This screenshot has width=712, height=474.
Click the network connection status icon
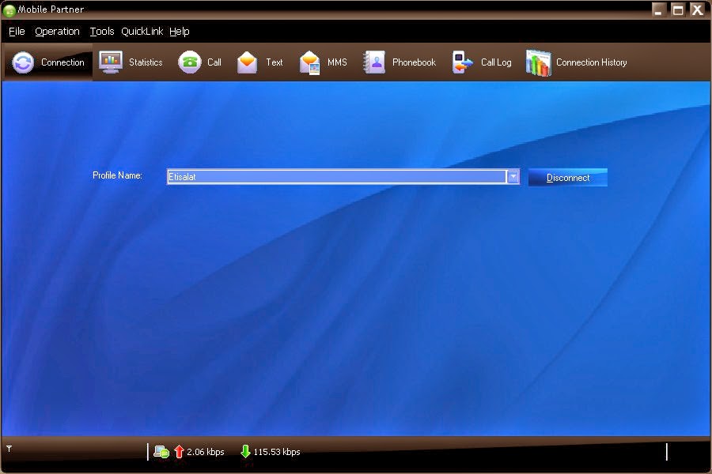[161, 452]
